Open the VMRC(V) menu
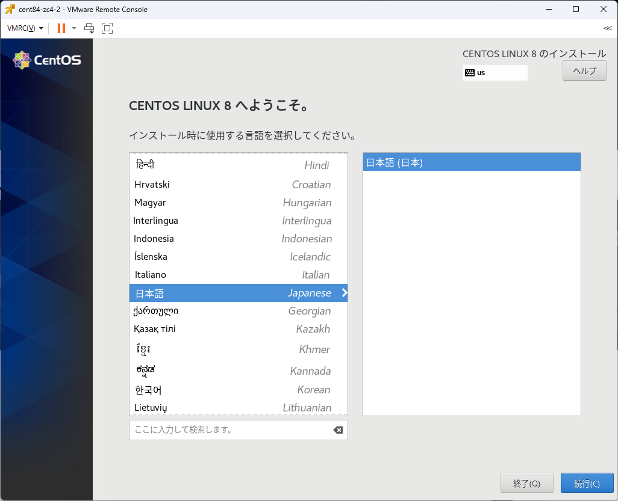 coord(25,28)
